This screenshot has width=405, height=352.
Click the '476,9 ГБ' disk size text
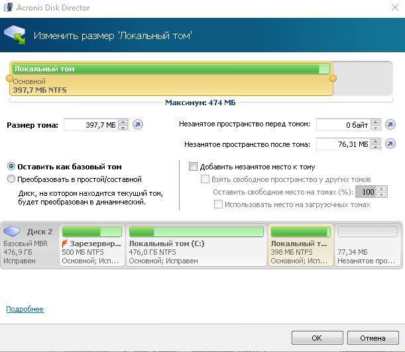pyautogui.click(x=18, y=252)
